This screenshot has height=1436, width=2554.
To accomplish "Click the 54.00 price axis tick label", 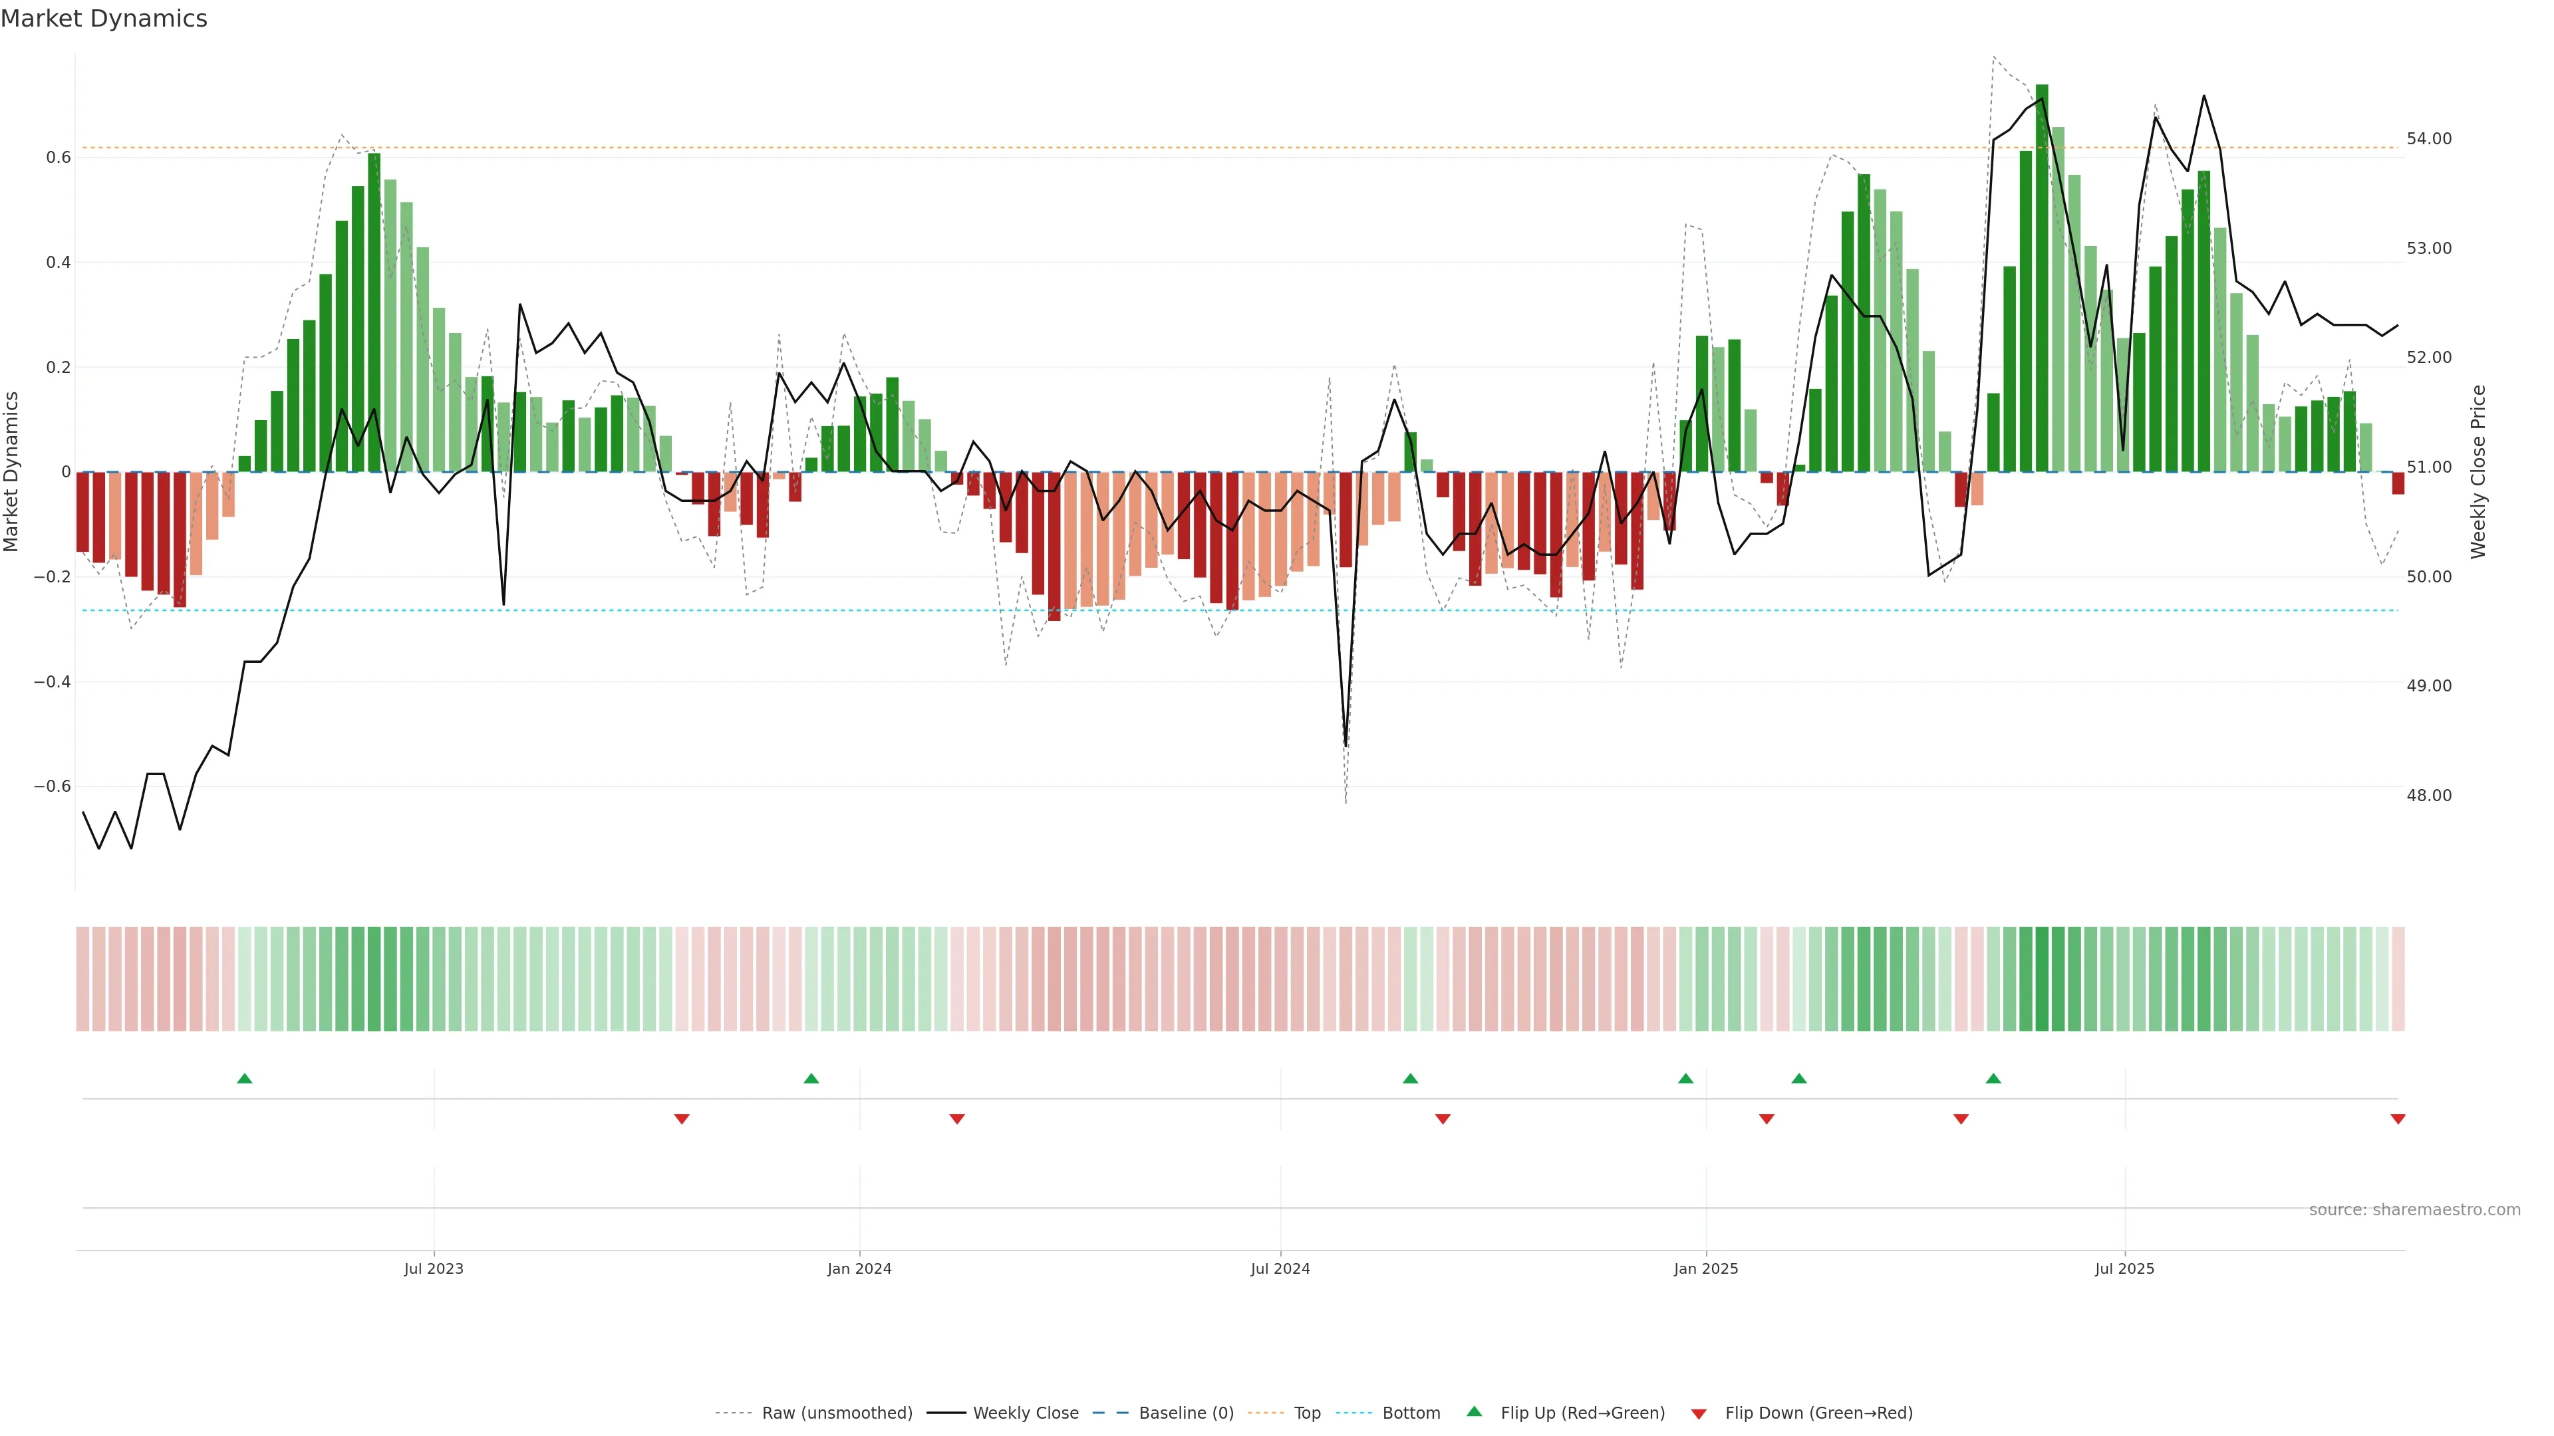I will pyautogui.click(x=2428, y=139).
